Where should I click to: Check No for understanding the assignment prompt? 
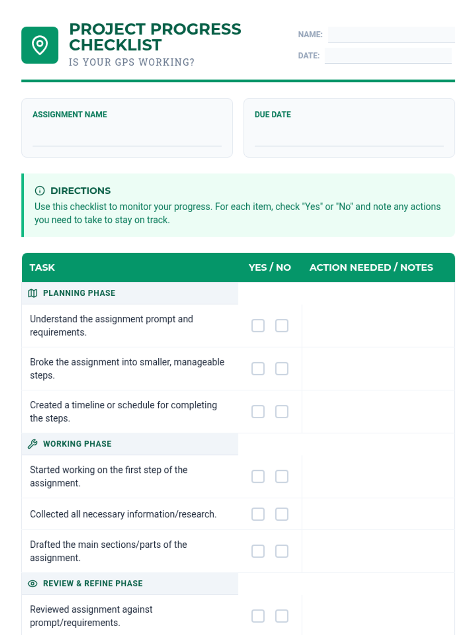(x=282, y=326)
